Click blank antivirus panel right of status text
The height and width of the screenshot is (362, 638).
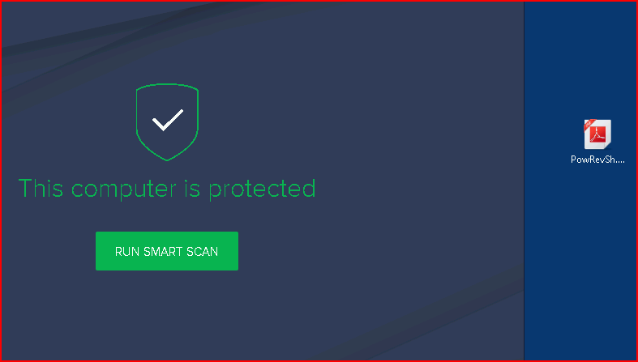[419, 189]
